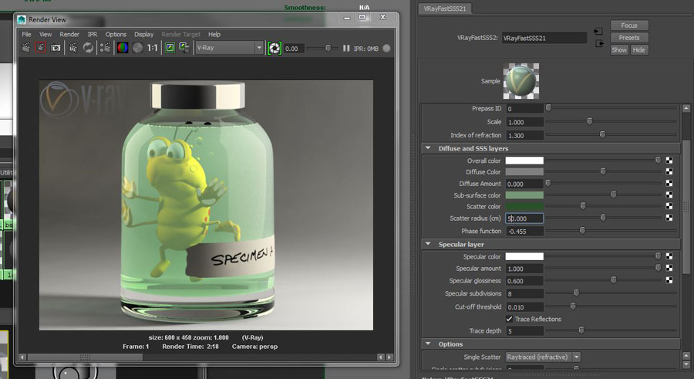Click the exposure aperture icon in Render View
Image resolution: width=694 pixels, height=379 pixels.
coord(275,49)
